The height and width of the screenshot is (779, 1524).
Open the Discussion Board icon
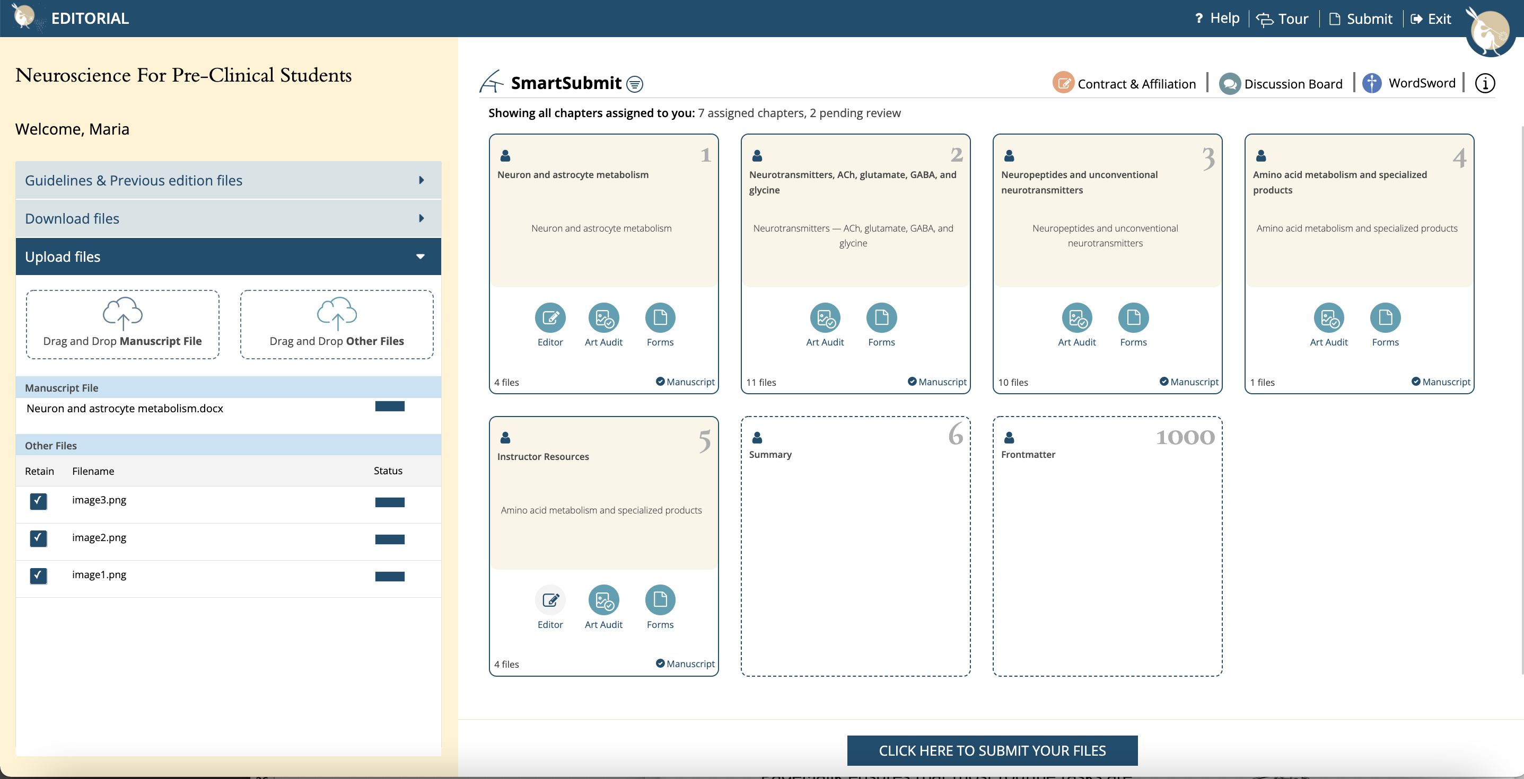tap(1229, 83)
